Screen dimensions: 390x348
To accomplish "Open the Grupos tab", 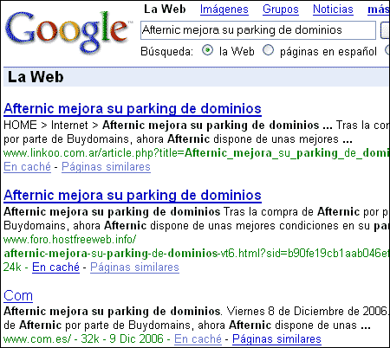I will [281, 10].
